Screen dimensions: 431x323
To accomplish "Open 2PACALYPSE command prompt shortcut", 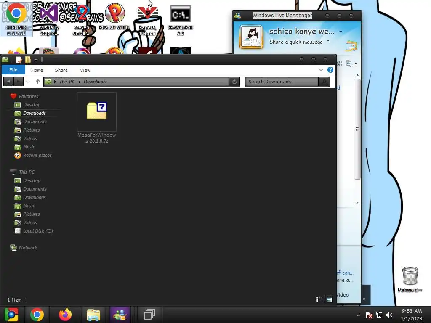I will click(x=180, y=21).
